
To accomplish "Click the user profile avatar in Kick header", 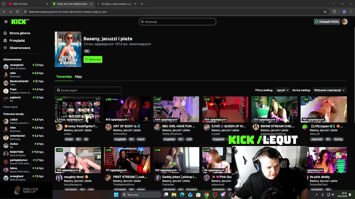I will 344,22.
